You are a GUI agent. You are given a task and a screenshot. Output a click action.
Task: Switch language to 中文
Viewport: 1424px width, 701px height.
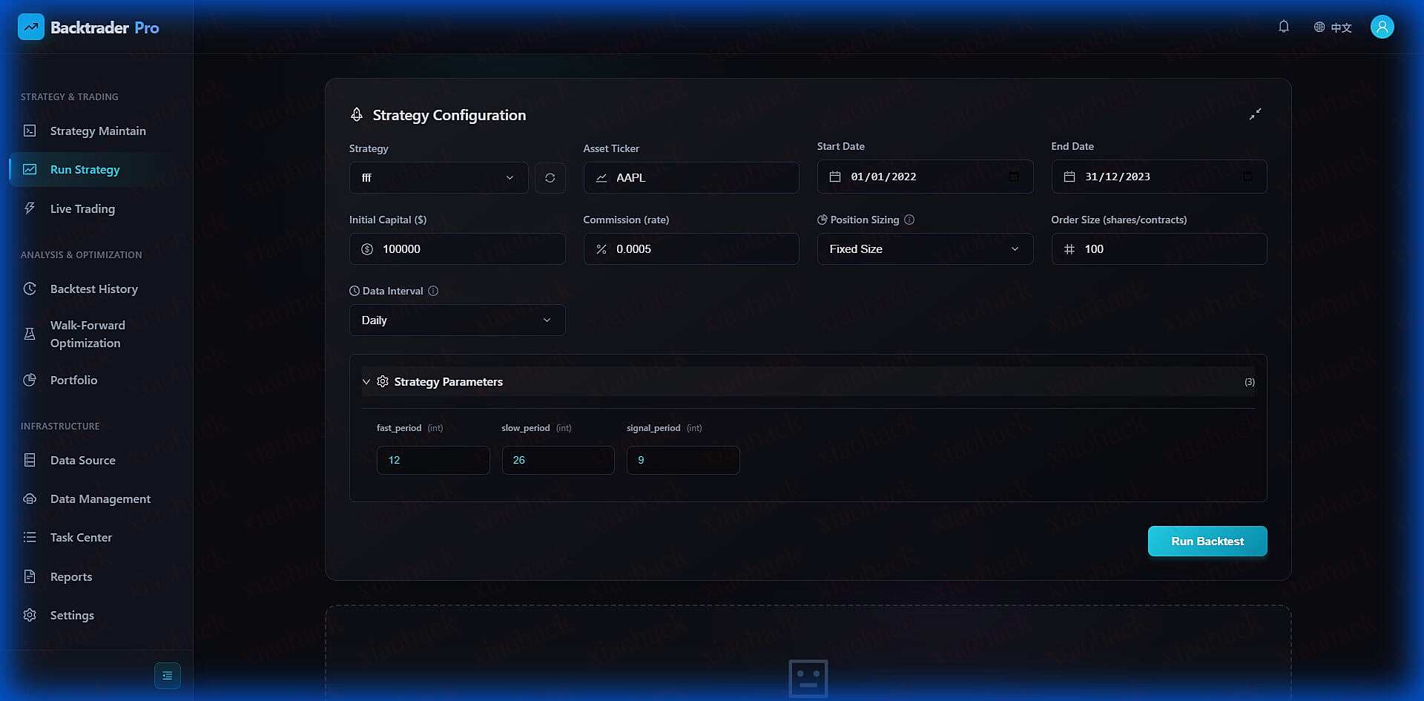[1333, 27]
